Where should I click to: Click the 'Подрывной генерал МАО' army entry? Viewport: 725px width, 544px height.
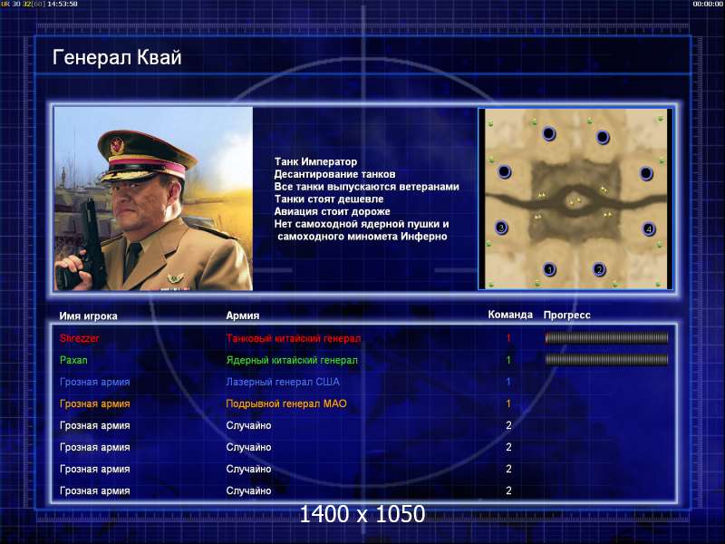[286, 403]
